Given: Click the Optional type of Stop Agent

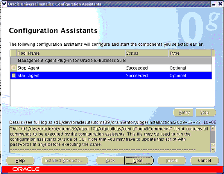Looking at the screenshot, I should (x=178, y=68).
